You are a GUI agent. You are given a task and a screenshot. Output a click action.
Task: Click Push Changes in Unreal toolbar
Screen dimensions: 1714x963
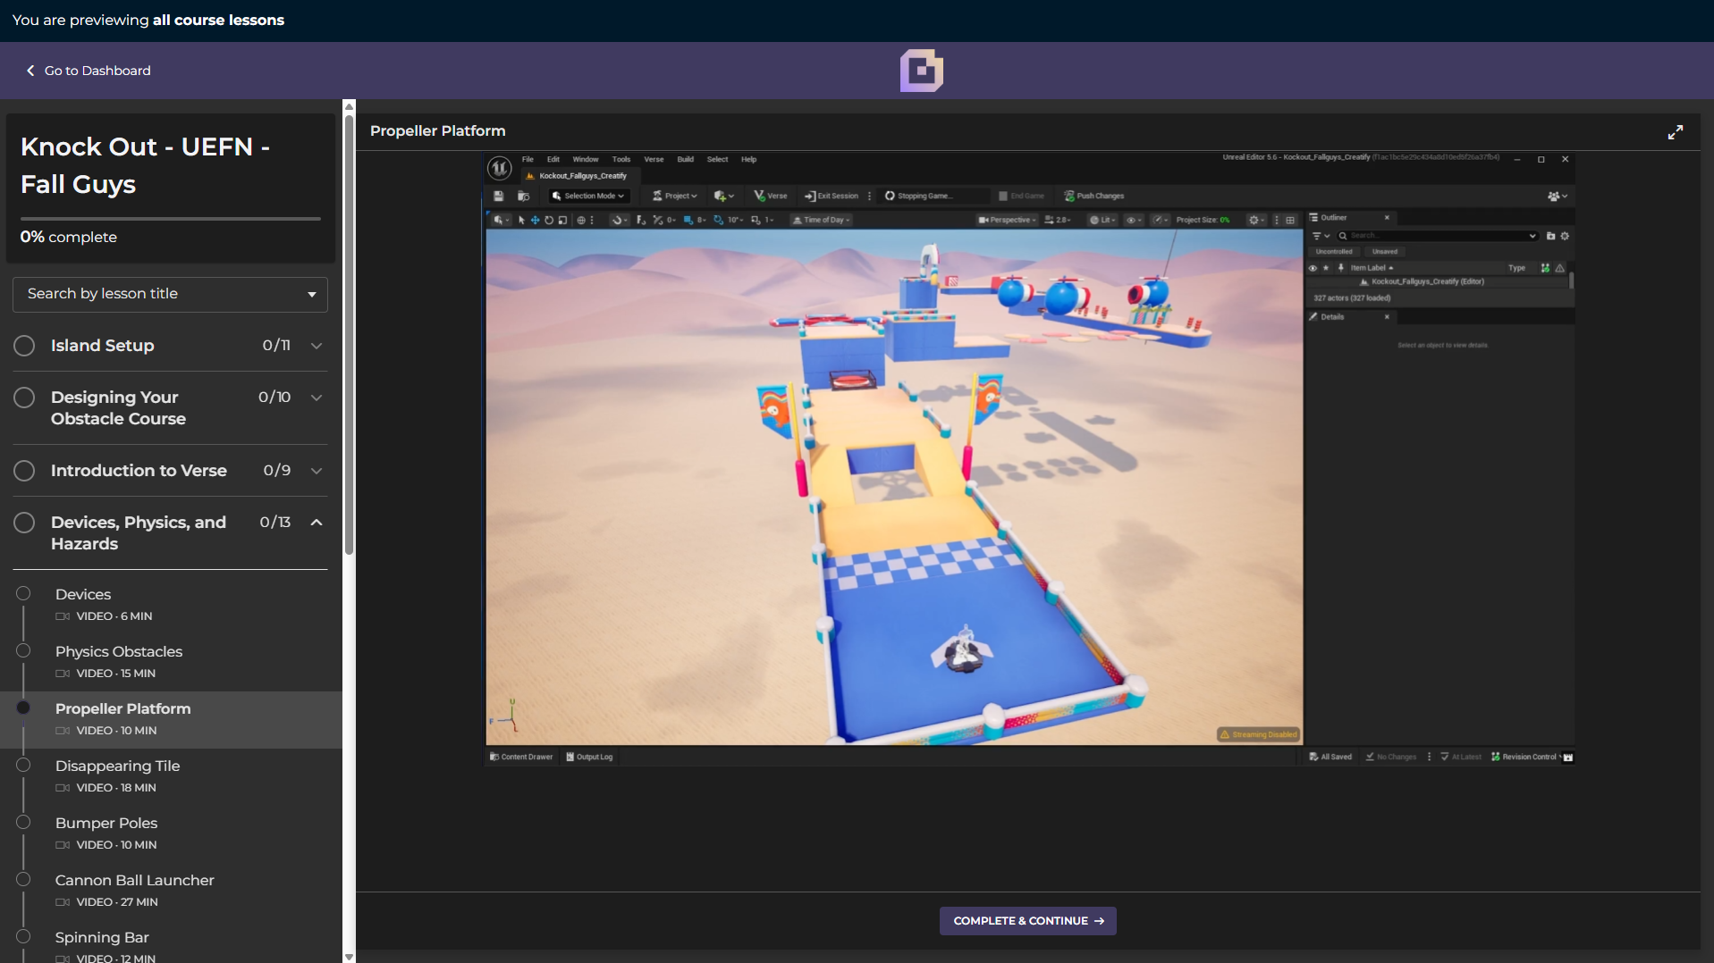(x=1094, y=196)
